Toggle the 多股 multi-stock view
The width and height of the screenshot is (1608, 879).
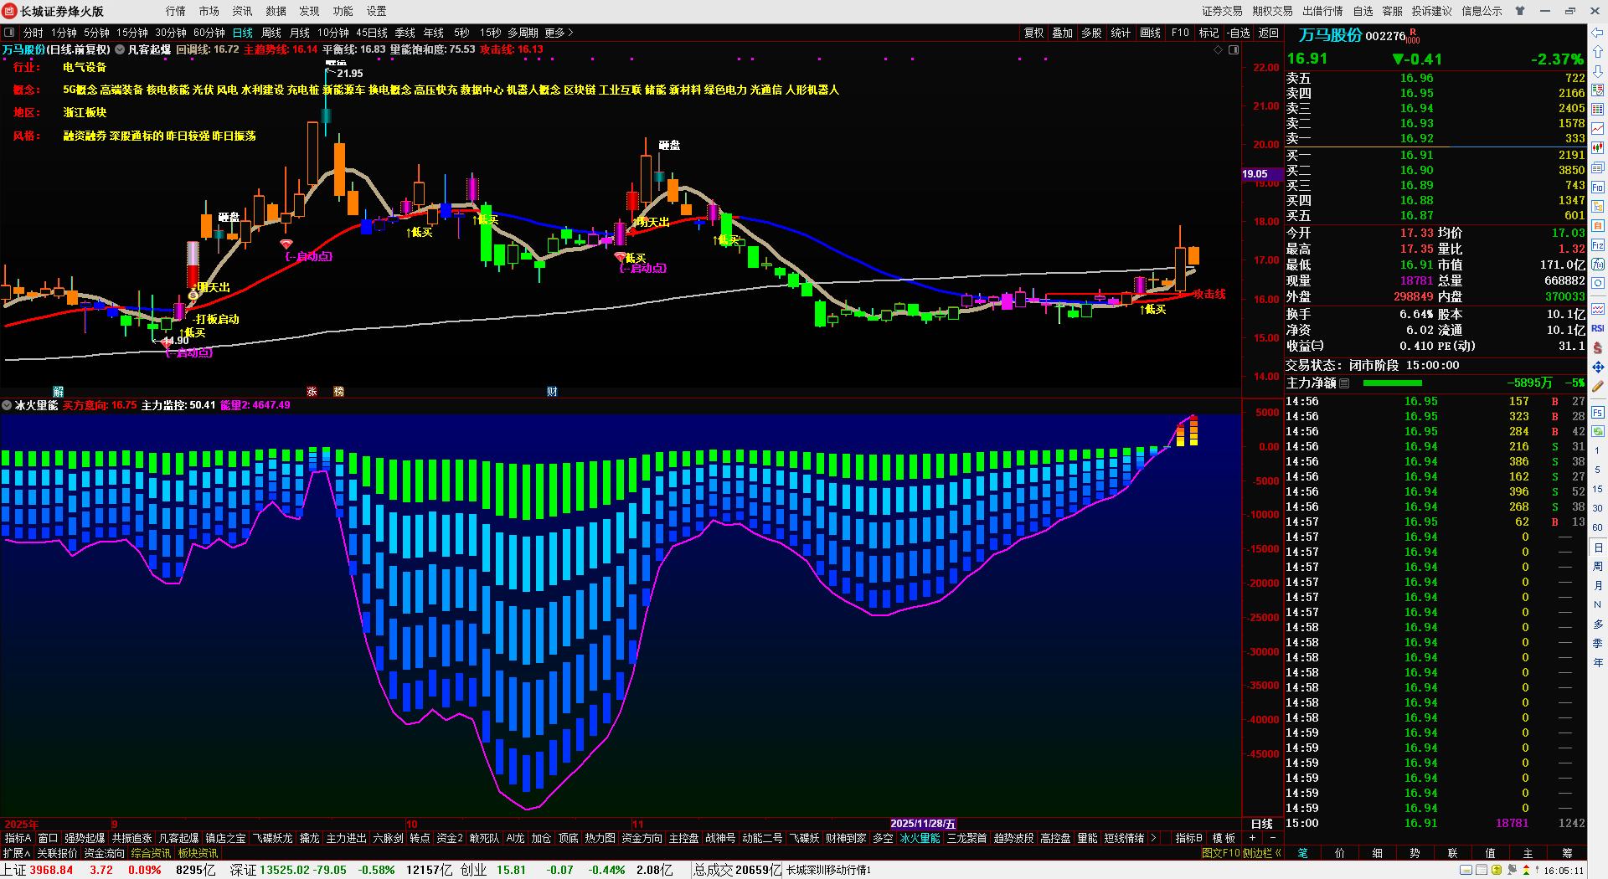[x=1091, y=33]
